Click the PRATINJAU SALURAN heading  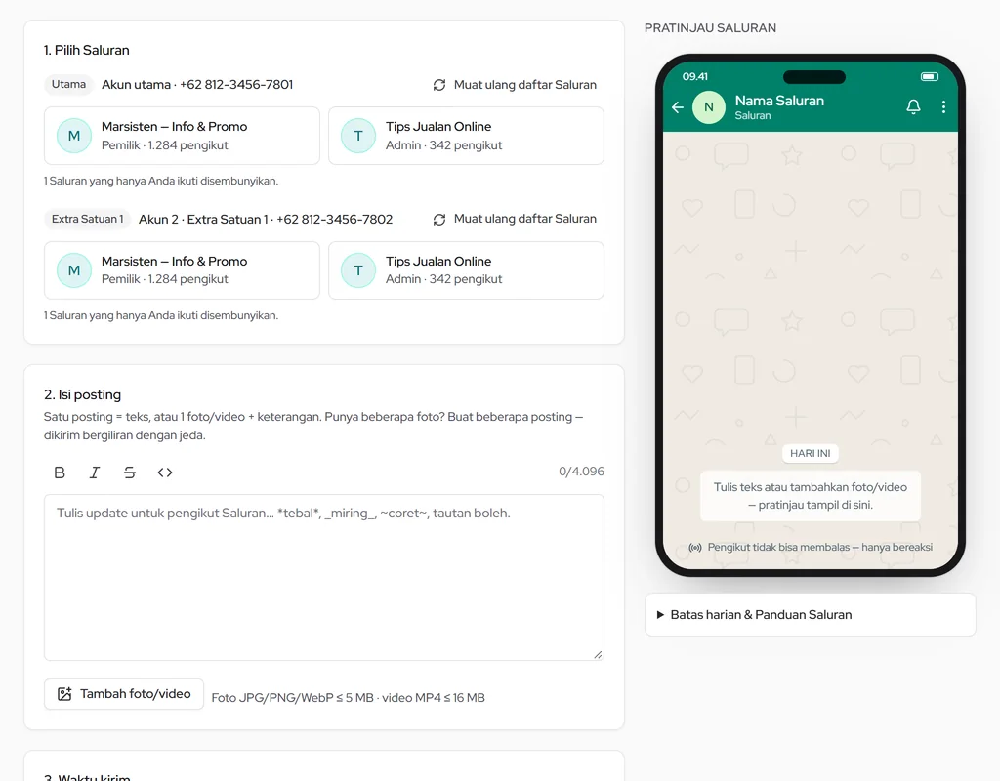710,28
